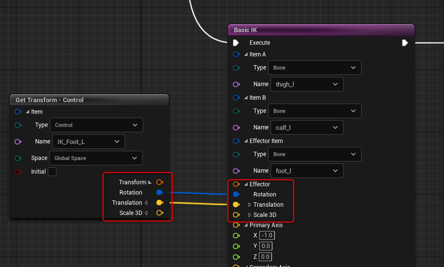
Task: Open the Control type dropdown
Action: coord(97,125)
